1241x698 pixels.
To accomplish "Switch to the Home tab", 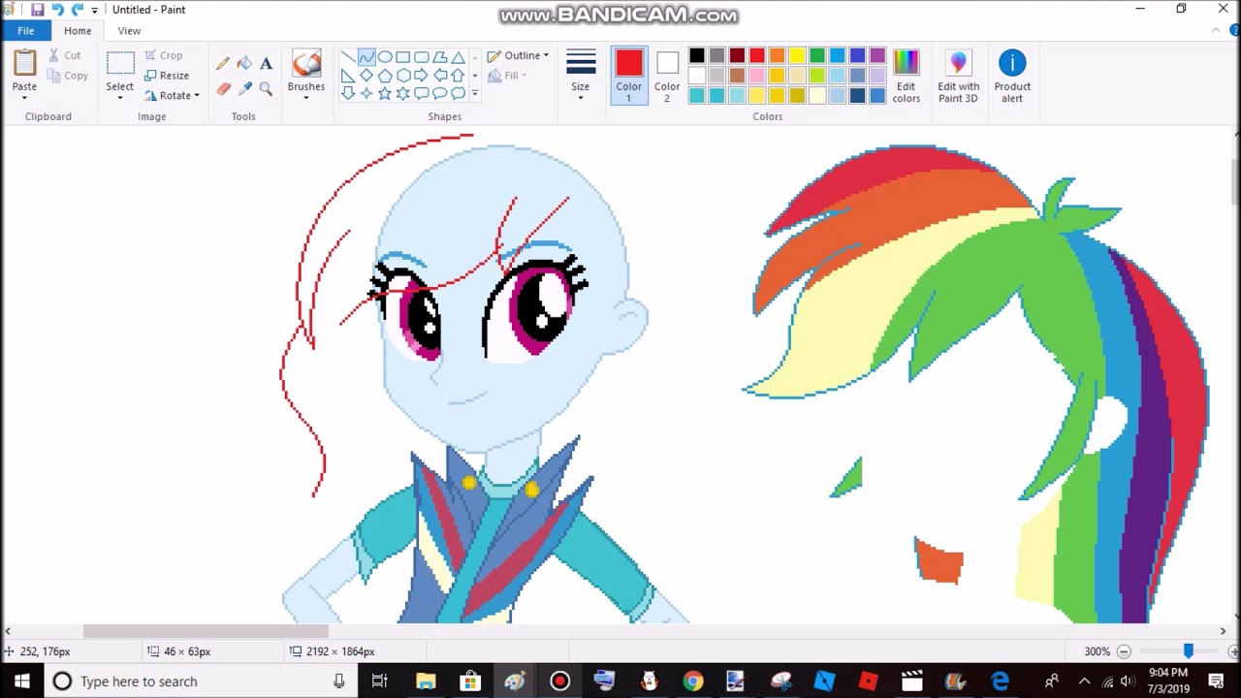I will pyautogui.click(x=78, y=31).
